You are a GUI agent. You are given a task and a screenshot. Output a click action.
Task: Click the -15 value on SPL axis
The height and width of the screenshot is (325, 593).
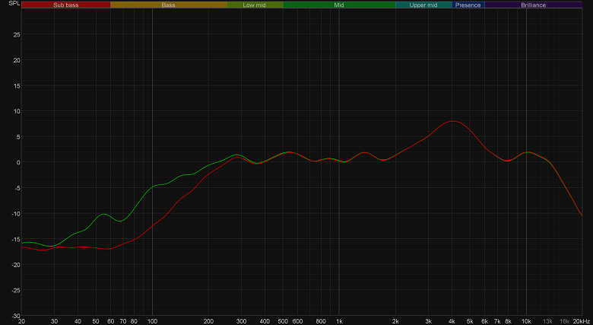[x=15, y=239]
